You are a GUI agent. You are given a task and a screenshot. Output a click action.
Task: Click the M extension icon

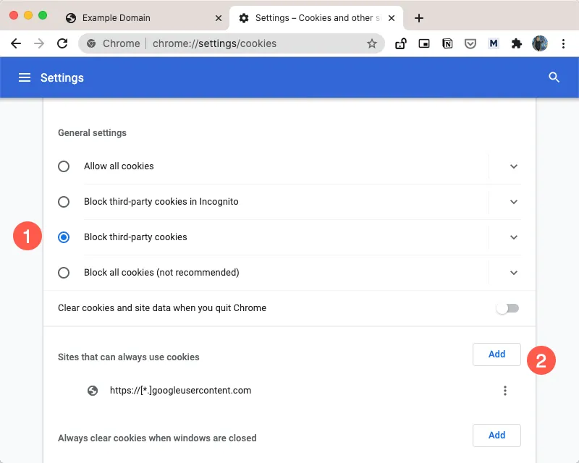(494, 43)
